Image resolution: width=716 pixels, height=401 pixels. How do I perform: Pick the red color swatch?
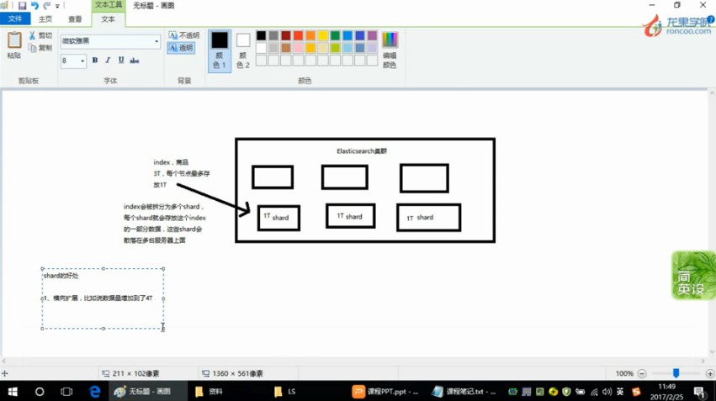click(298, 35)
